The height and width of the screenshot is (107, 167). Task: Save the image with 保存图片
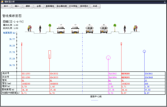[84, 6]
